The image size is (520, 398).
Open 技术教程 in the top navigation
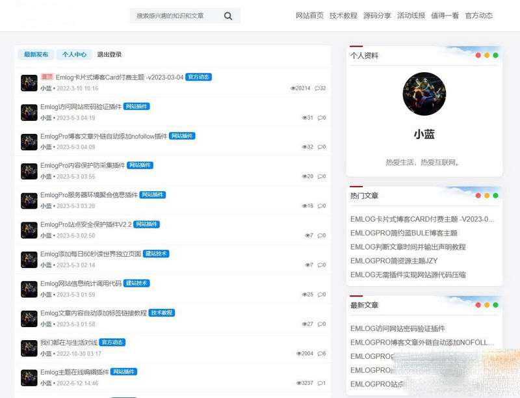[343, 16]
